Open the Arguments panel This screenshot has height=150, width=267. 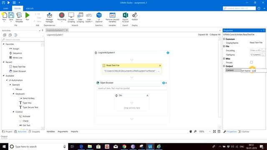[x=63, y=132]
